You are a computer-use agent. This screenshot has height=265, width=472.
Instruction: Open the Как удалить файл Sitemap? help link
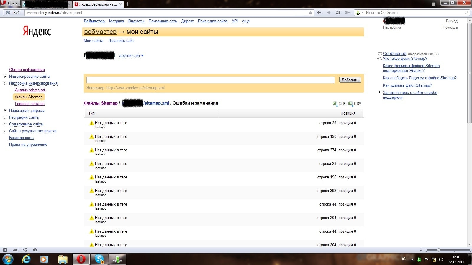(x=407, y=85)
